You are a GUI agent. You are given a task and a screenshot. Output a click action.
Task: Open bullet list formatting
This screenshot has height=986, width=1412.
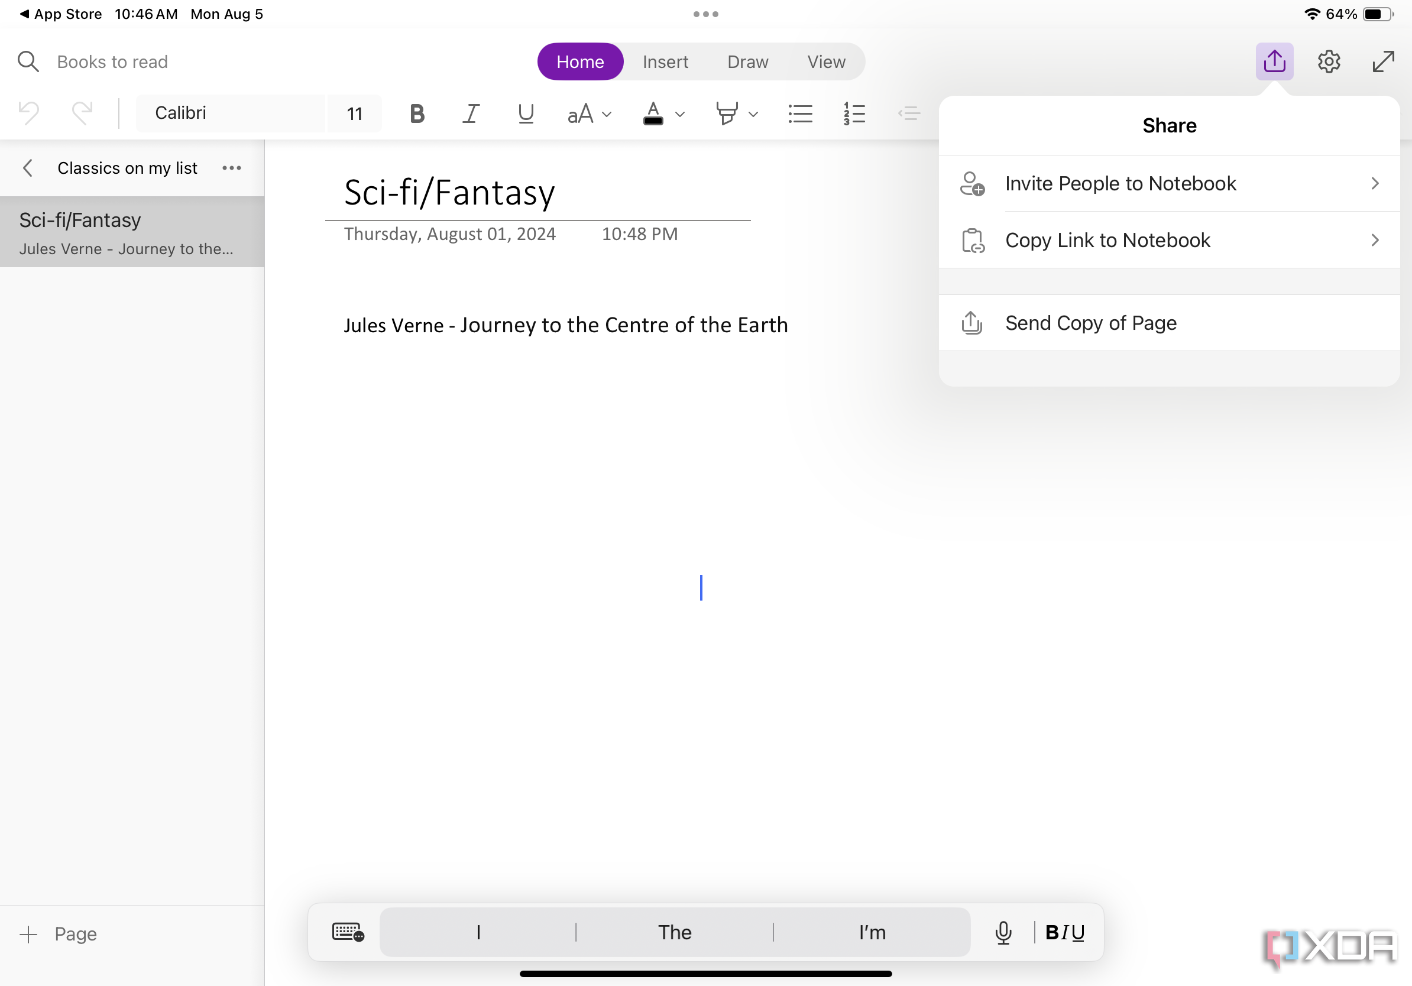pyautogui.click(x=801, y=113)
